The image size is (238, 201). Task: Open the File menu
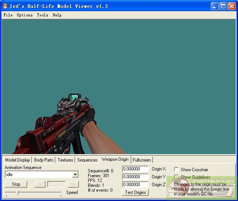tap(8, 15)
